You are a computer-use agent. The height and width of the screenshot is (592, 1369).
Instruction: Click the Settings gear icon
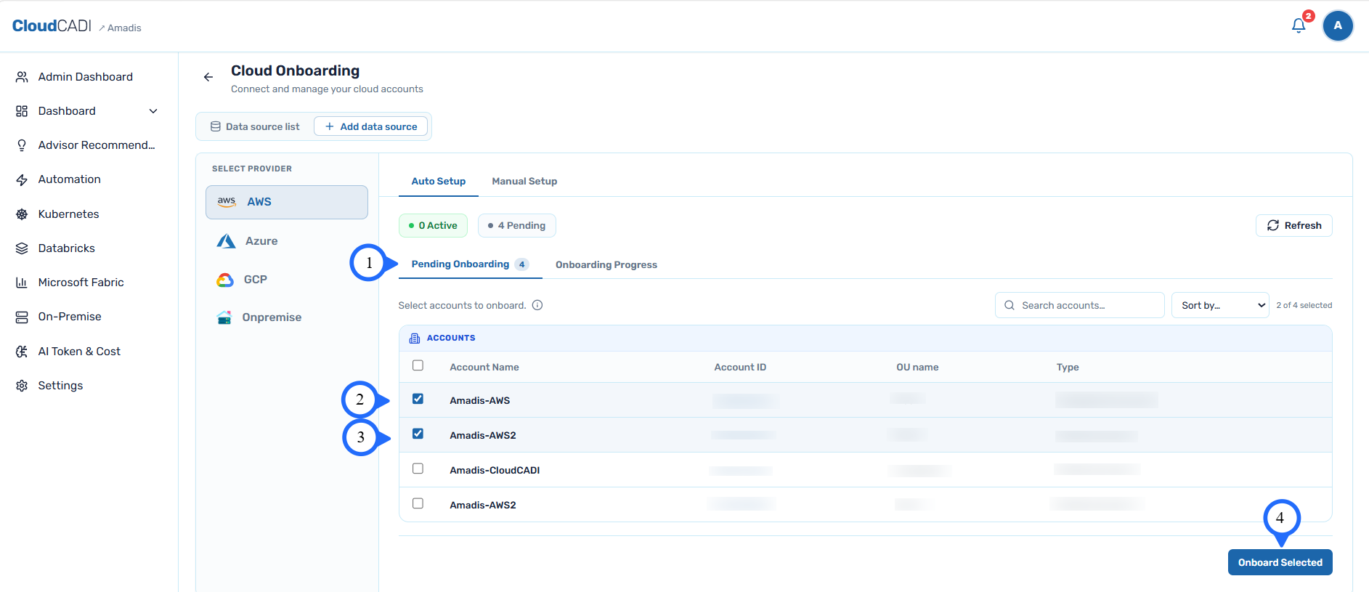pos(22,386)
